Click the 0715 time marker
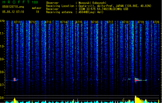 (x=79, y=22)
